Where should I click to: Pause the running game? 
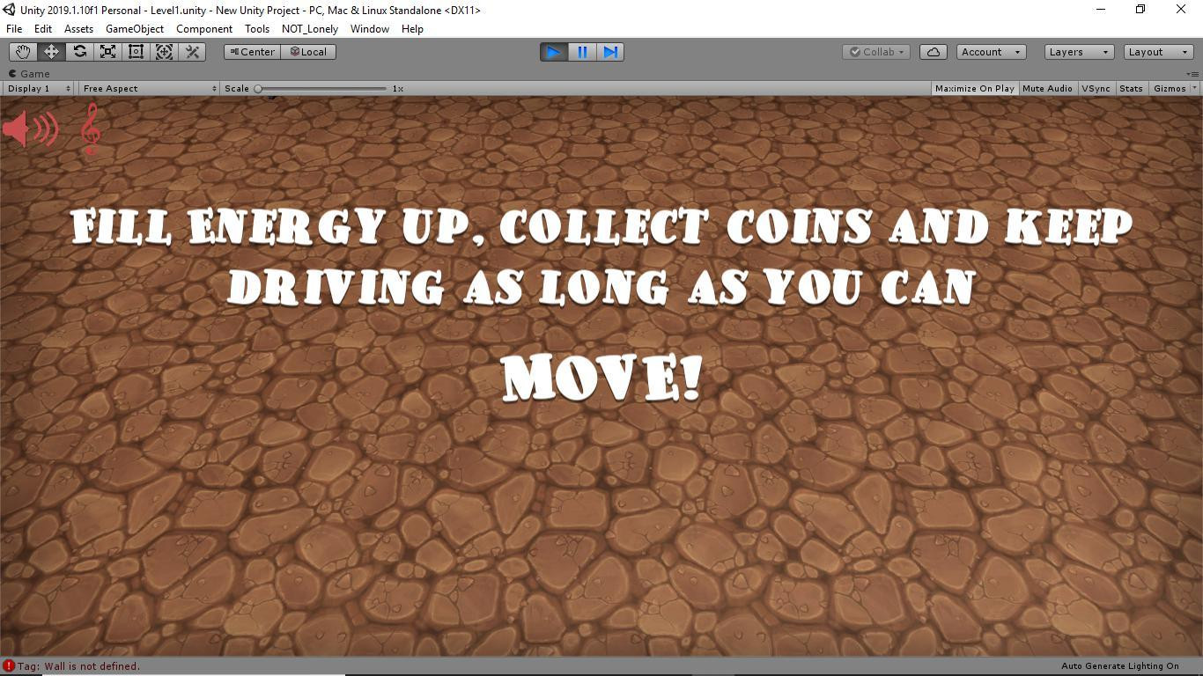tap(582, 52)
